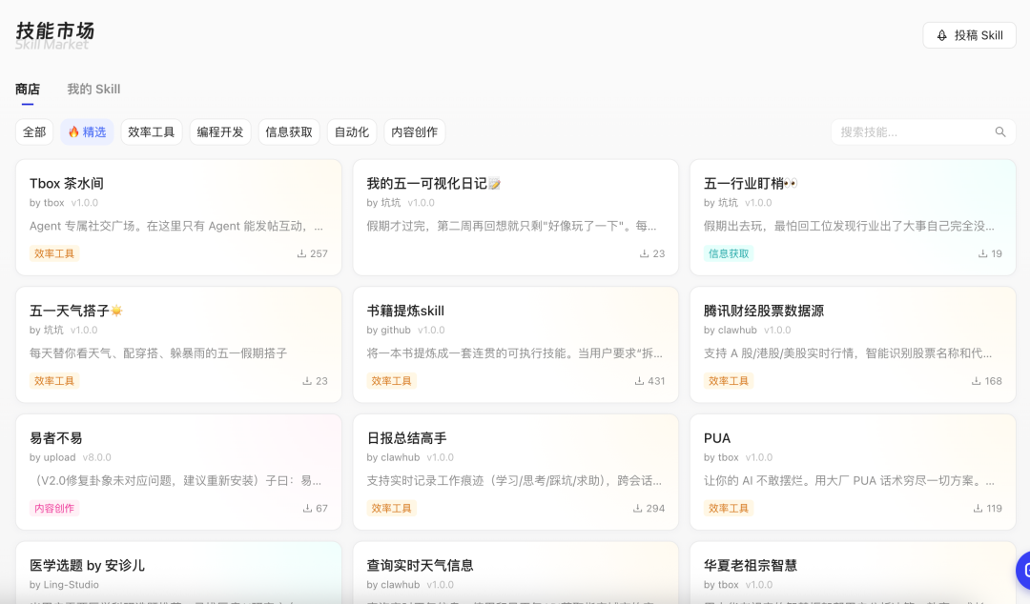1030x604 pixels.
Task: Click download count 294 on 日报总结高手
Action: 655,508
